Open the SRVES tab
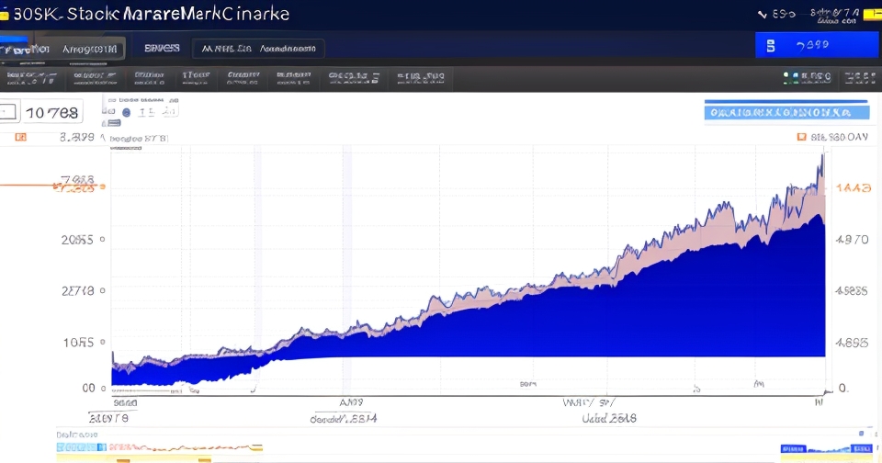Screen dimensions: 882x463 pyautogui.click(x=162, y=48)
